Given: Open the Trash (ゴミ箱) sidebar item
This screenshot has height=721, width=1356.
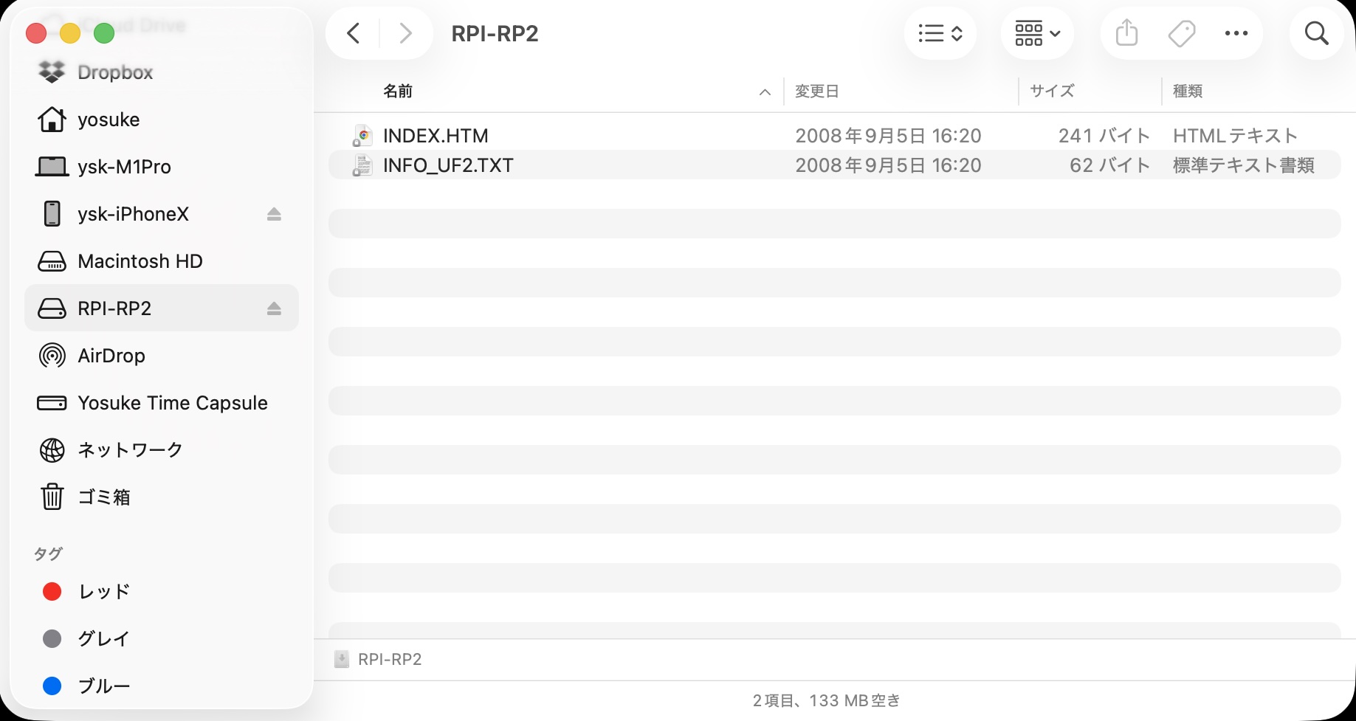Looking at the screenshot, I should pyautogui.click(x=103, y=497).
